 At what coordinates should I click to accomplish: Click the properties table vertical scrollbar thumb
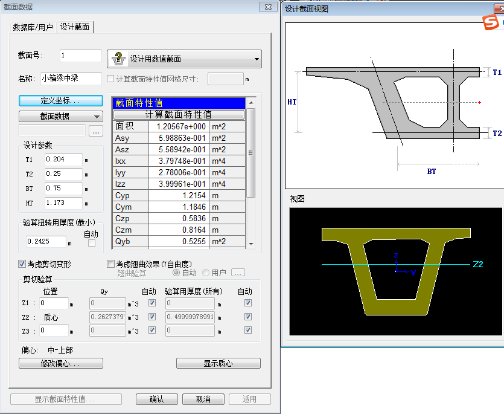pyautogui.click(x=252, y=151)
